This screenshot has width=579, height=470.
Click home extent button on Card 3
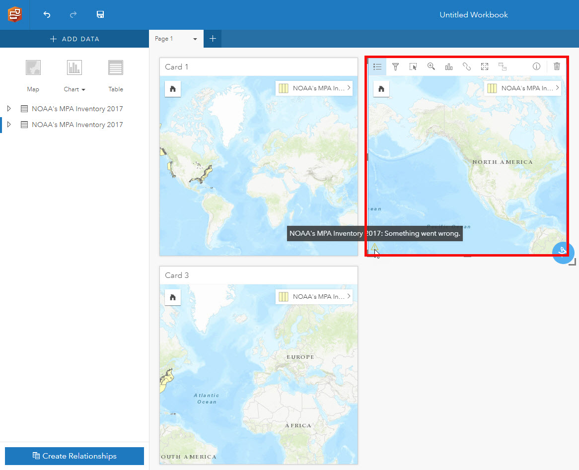pyautogui.click(x=173, y=297)
